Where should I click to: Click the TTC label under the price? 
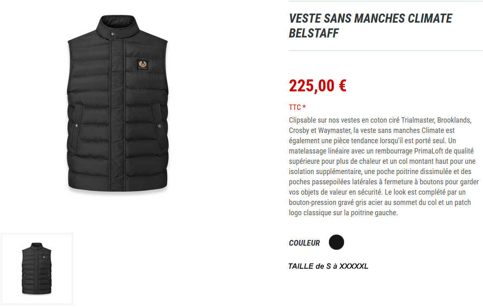click(295, 107)
